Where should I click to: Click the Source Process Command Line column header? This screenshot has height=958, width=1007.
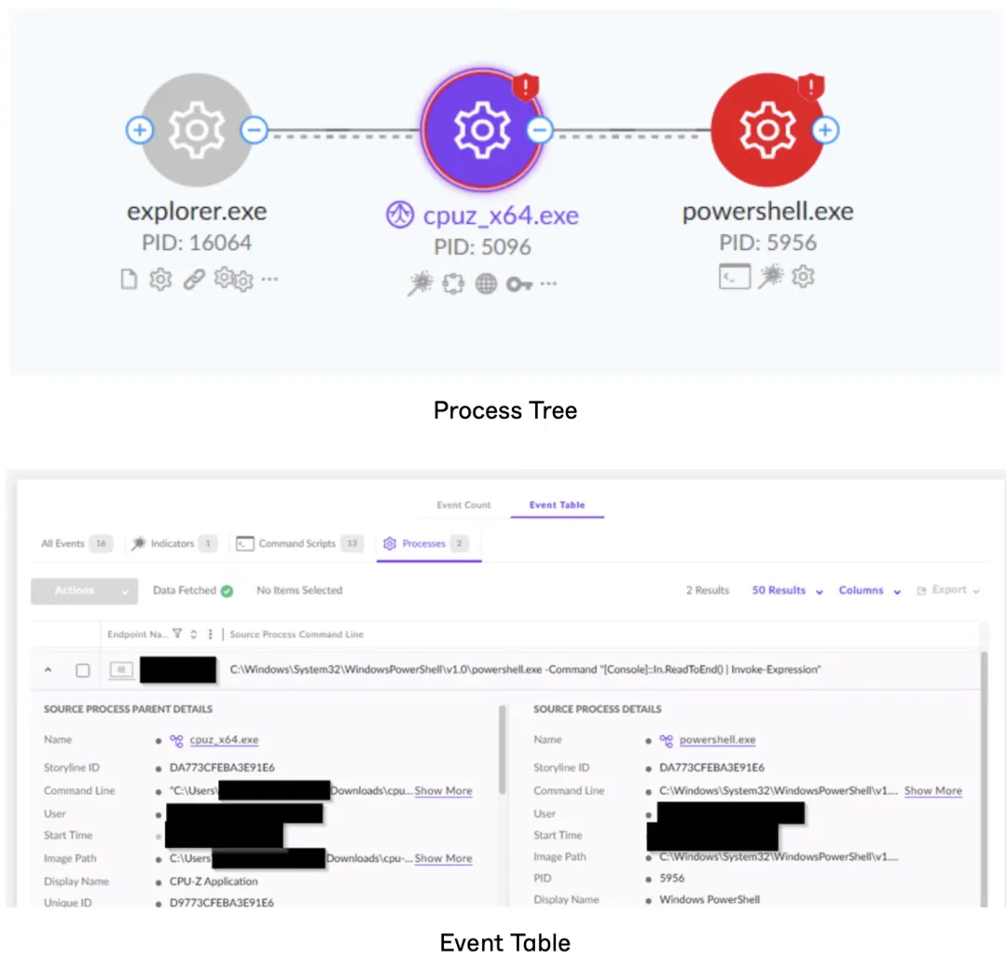click(x=297, y=634)
